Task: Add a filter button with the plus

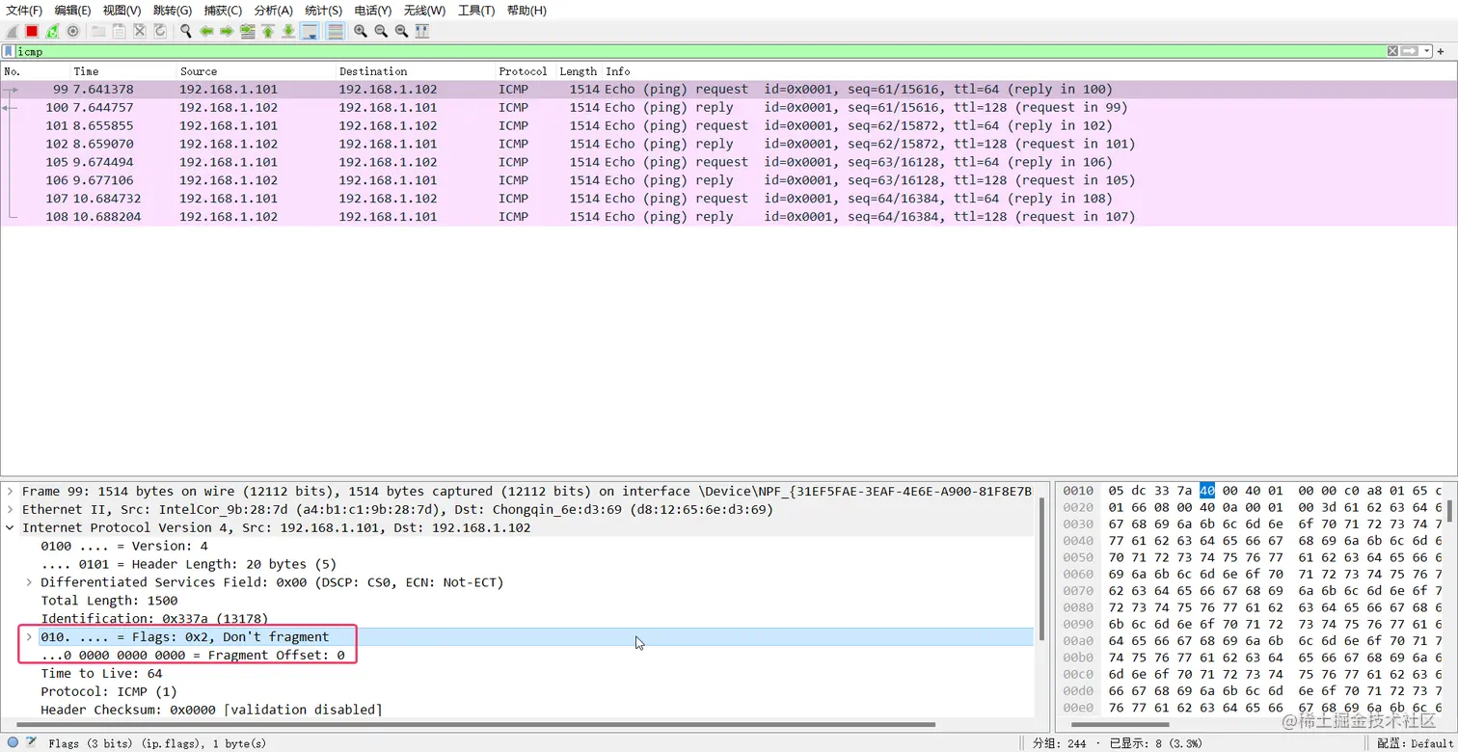Action: 1442,51
